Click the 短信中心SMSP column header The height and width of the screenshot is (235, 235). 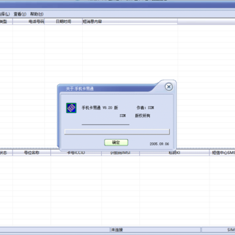222,153
